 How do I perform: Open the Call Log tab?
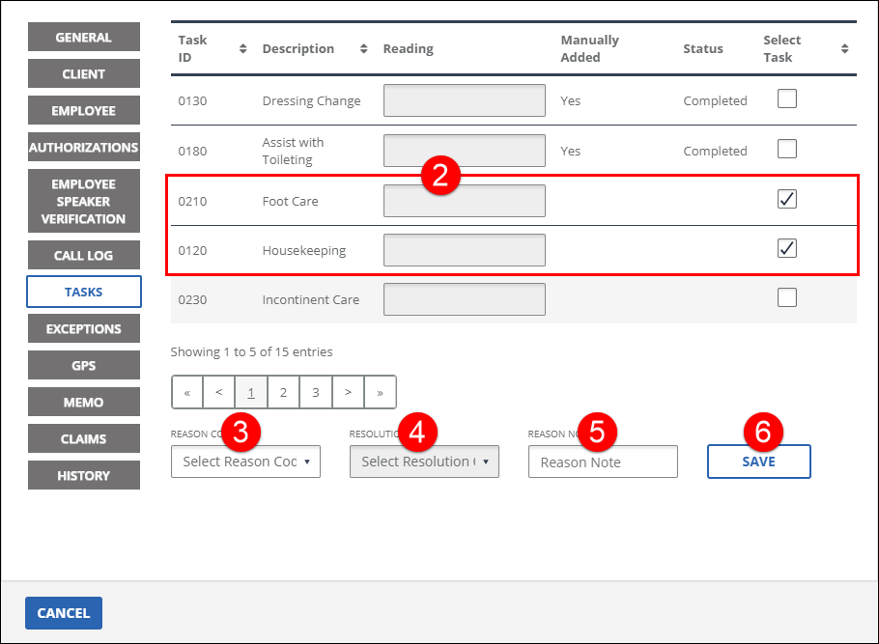[x=84, y=256]
